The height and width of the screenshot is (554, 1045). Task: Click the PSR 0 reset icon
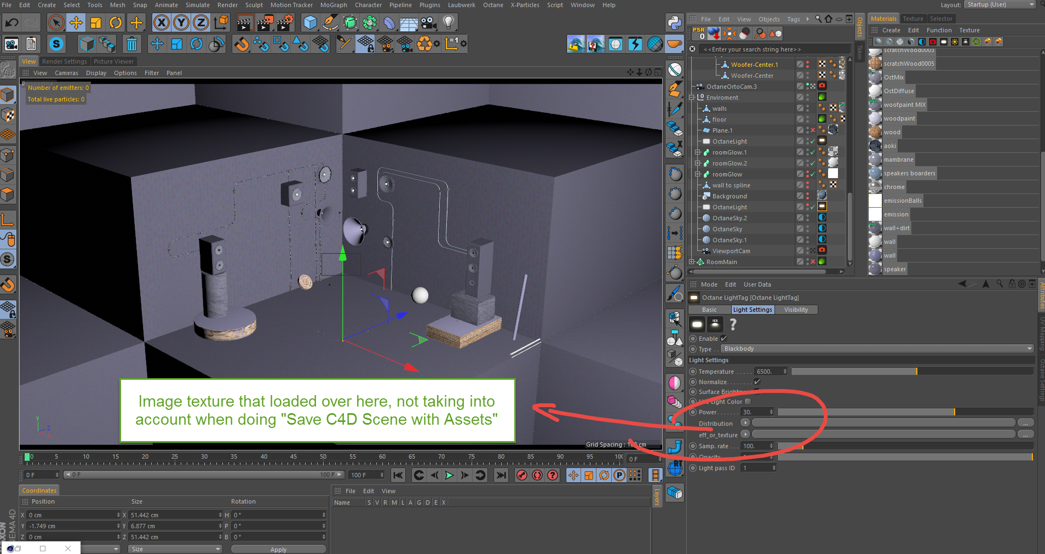tap(698, 33)
